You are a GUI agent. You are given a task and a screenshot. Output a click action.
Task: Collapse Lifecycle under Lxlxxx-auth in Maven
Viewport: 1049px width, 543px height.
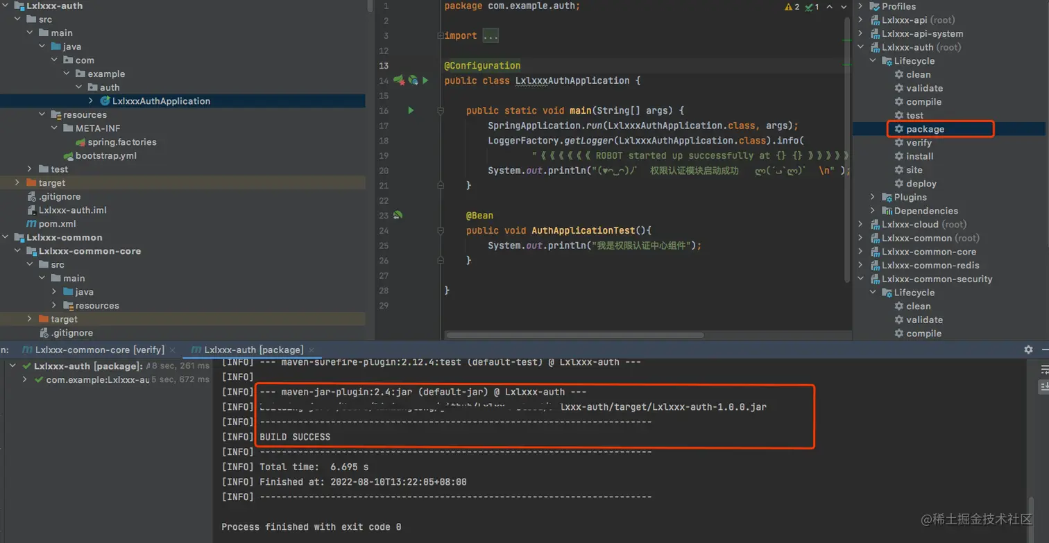[873, 61]
